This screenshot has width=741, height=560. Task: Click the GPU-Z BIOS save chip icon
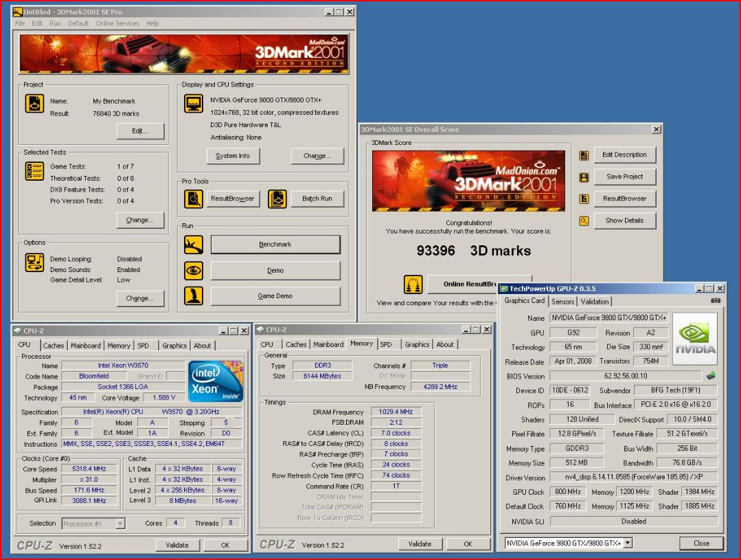(711, 376)
